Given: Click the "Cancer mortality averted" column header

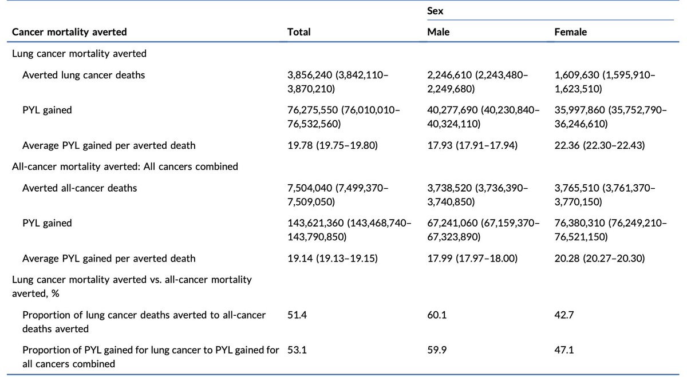Looking at the screenshot, I should click(69, 32).
